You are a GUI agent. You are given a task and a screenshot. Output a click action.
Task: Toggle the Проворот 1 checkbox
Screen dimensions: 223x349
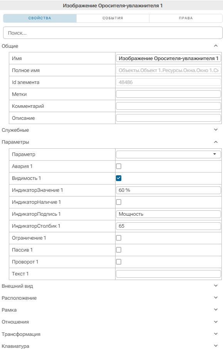[119, 262]
